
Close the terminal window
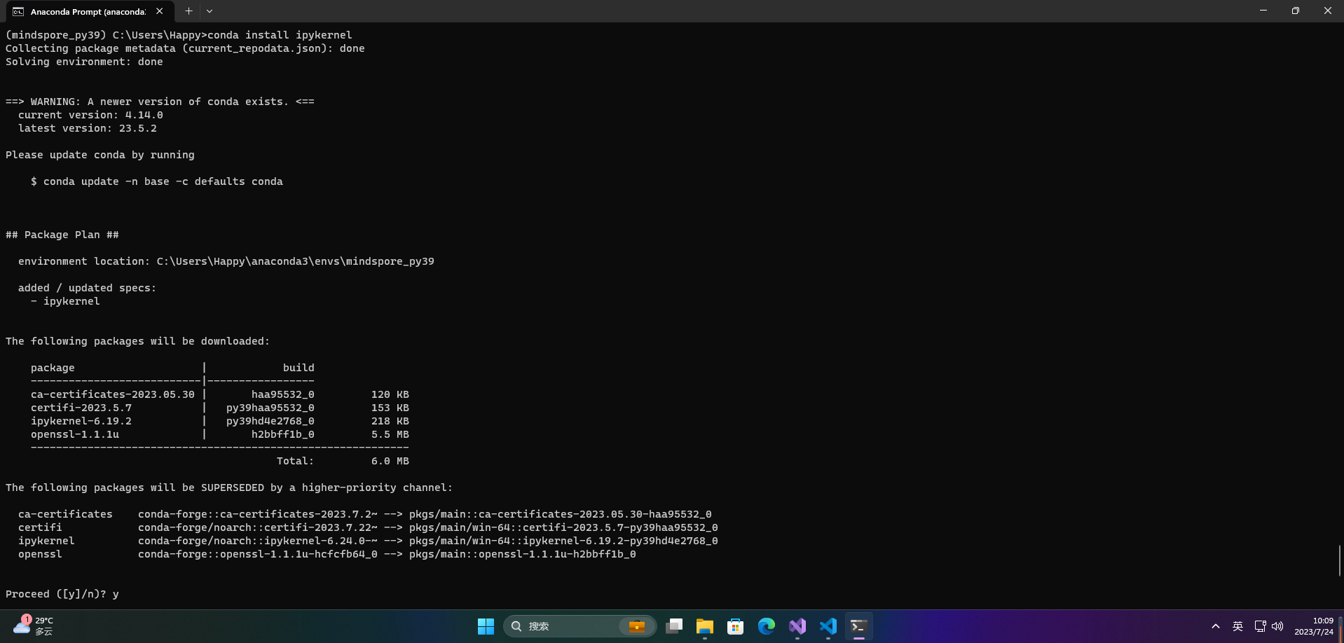pos(1328,11)
